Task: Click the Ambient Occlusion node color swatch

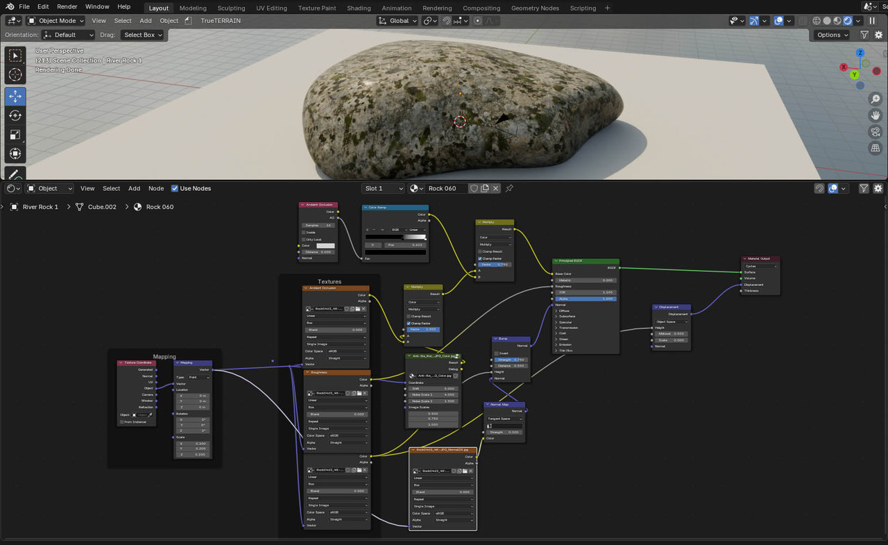Action: (x=325, y=246)
